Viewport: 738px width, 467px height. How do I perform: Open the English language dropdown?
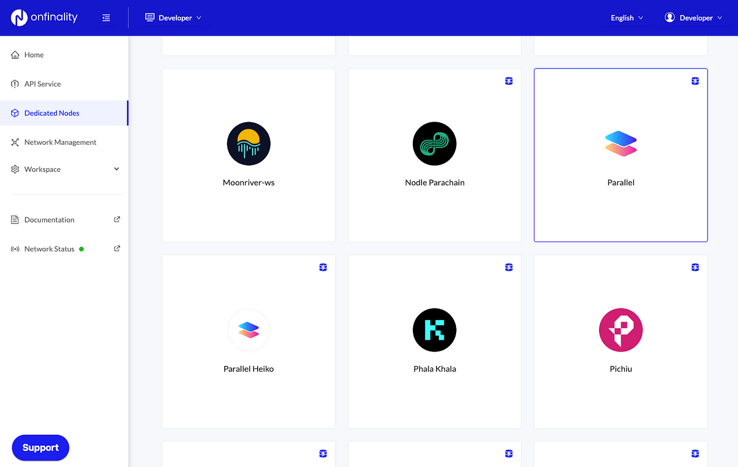(x=627, y=18)
